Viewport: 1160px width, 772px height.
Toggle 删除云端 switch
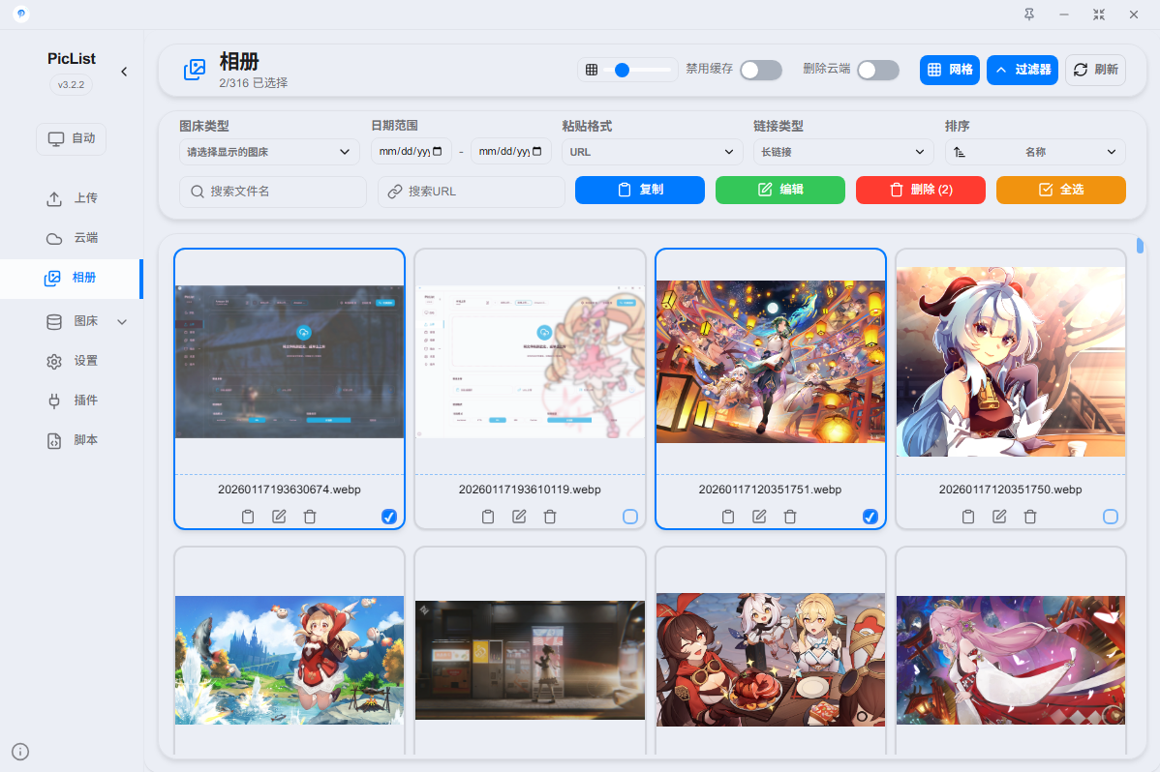click(x=878, y=71)
